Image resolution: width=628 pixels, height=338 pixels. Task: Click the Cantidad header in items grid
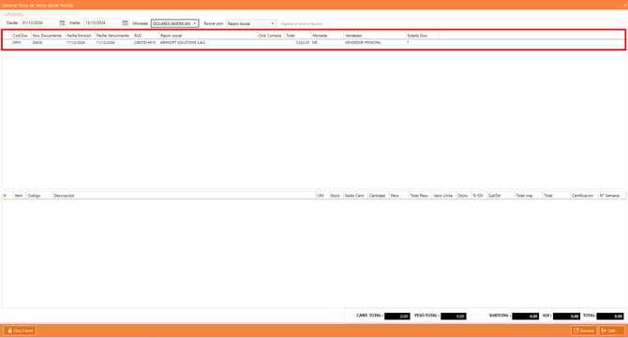[378, 196]
